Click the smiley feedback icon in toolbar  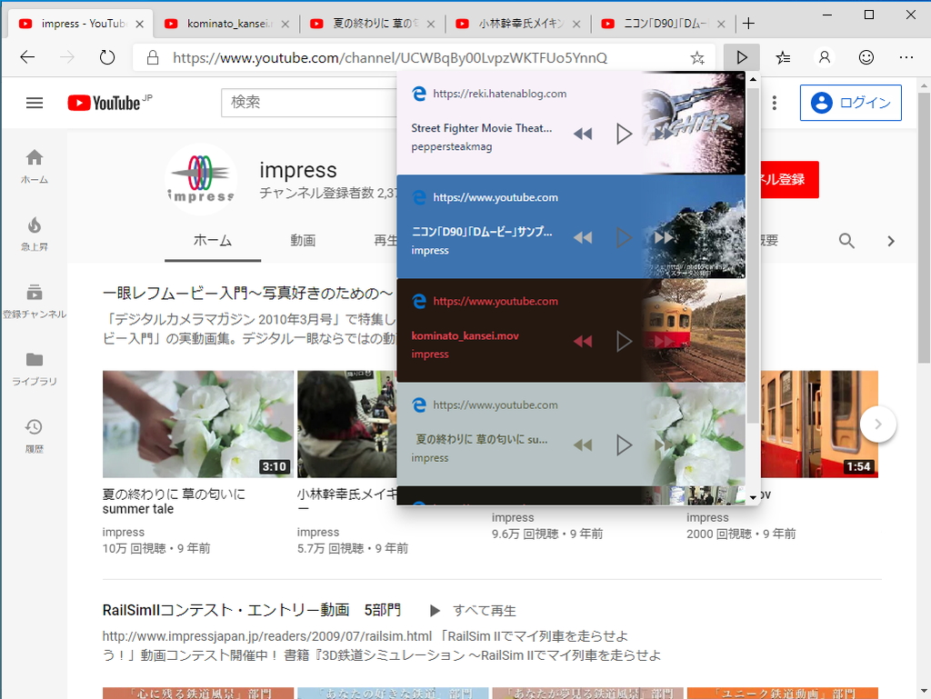(x=866, y=56)
